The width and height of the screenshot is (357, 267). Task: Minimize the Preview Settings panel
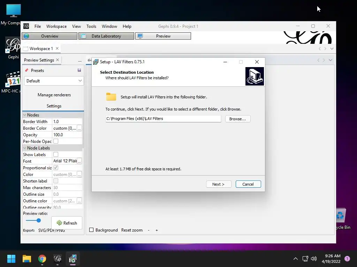pyautogui.click(x=80, y=61)
